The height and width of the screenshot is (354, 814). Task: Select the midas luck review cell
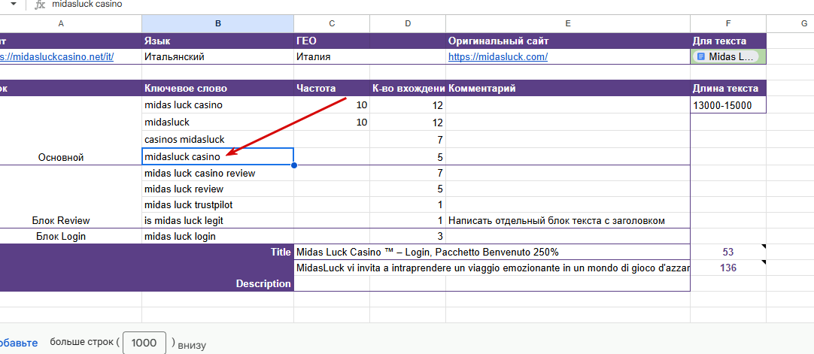pos(217,189)
